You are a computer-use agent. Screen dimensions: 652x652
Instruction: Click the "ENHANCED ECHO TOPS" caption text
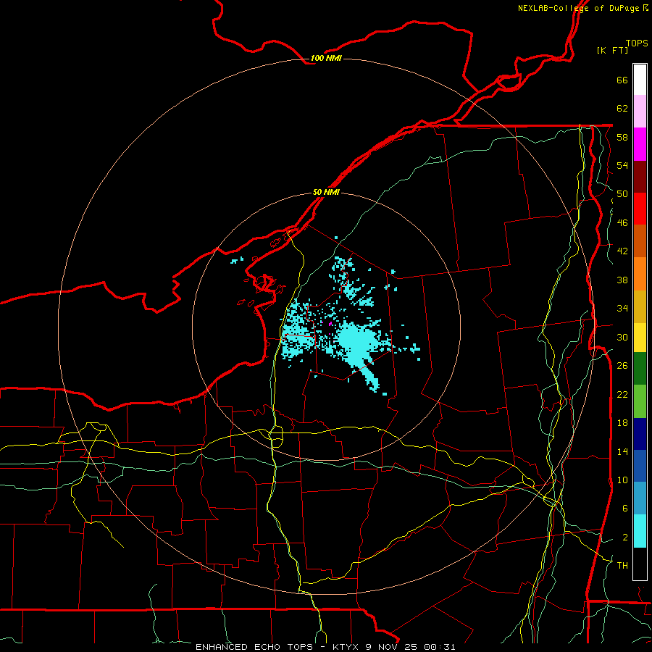point(254,647)
